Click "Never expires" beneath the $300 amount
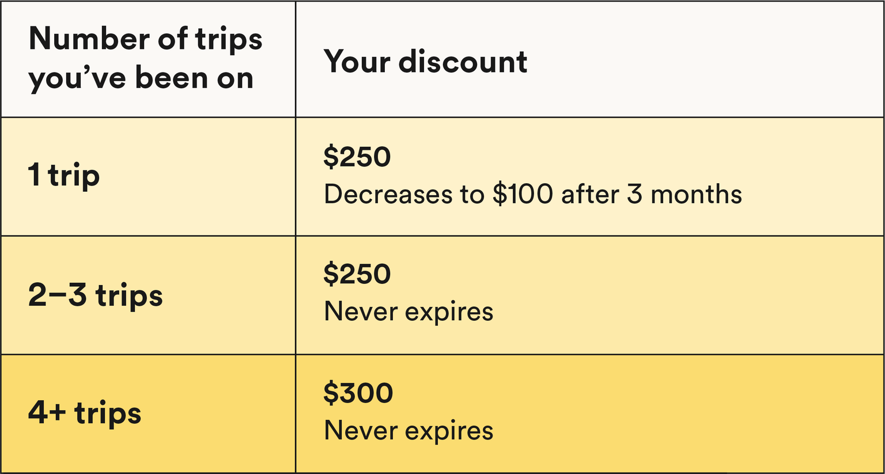The image size is (885, 474). click(x=409, y=430)
